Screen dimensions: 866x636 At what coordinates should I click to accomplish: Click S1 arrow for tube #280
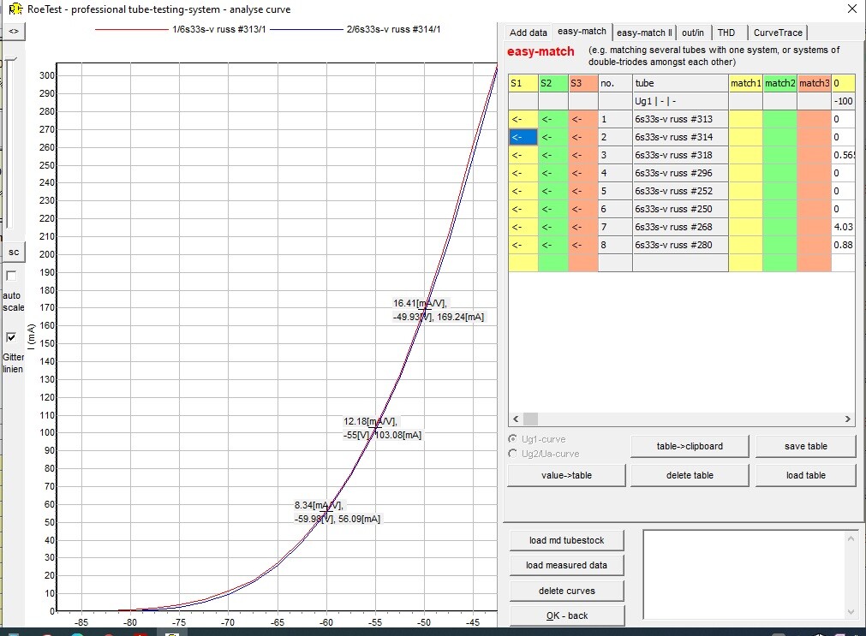[523, 245]
